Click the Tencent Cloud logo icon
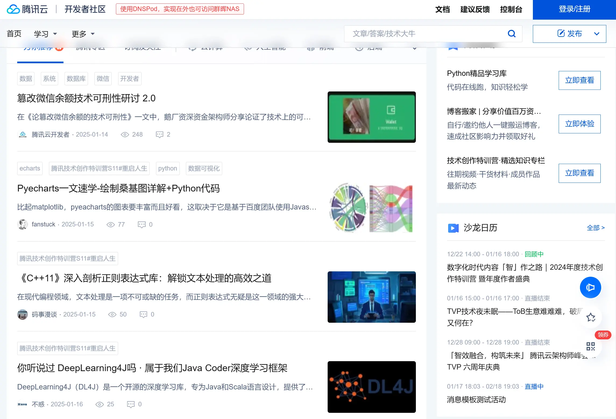The width and height of the screenshot is (616, 419). coord(13,9)
